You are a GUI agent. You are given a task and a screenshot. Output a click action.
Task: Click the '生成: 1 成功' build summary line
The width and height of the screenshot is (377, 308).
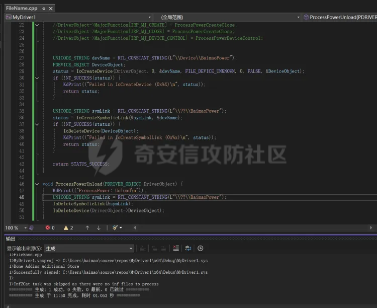79,290
